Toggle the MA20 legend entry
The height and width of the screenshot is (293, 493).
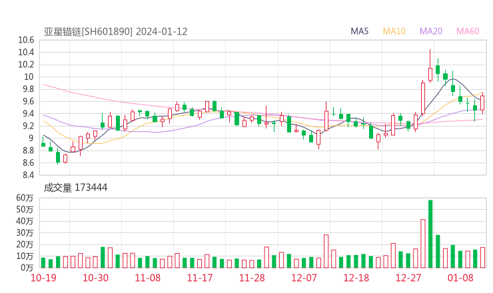click(x=430, y=31)
